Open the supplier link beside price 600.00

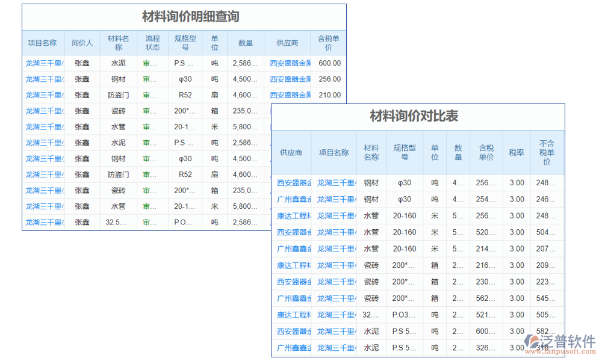tap(290, 63)
